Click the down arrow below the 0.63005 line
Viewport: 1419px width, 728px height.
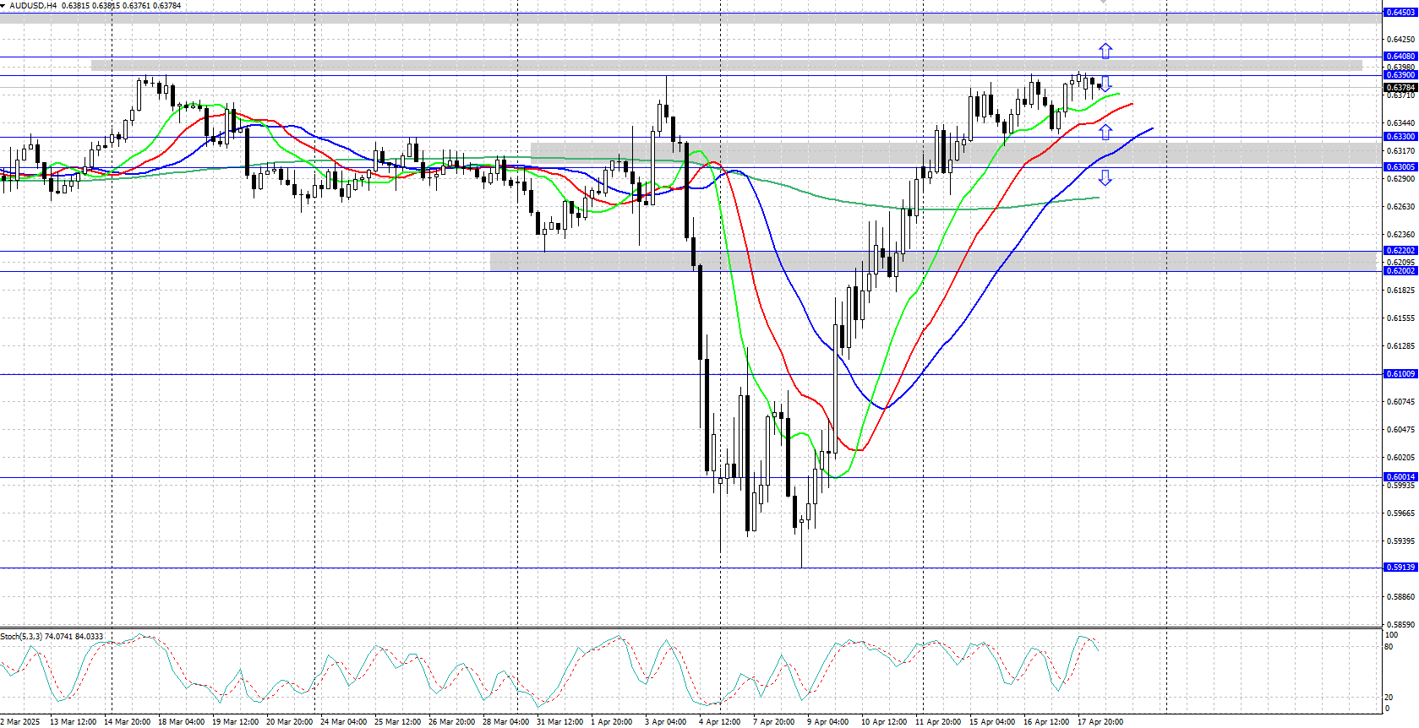coord(1105,177)
